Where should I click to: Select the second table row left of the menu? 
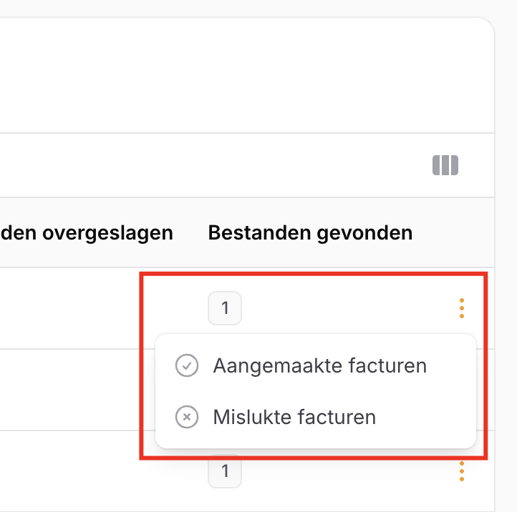(72, 390)
